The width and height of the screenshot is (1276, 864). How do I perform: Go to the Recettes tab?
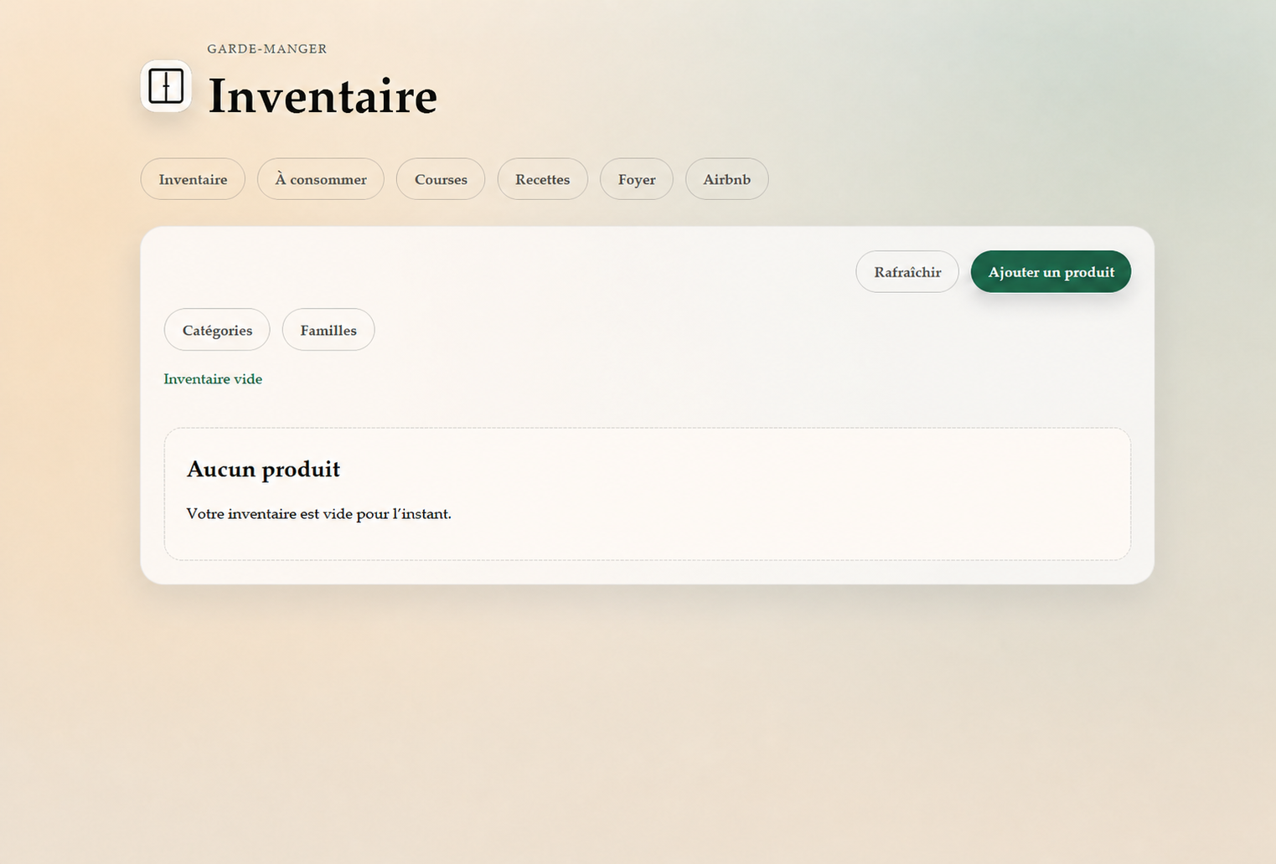pyautogui.click(x=543, y=179)
